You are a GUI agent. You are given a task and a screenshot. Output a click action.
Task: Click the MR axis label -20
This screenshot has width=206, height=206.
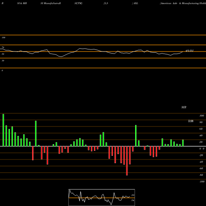pos(201,155)
